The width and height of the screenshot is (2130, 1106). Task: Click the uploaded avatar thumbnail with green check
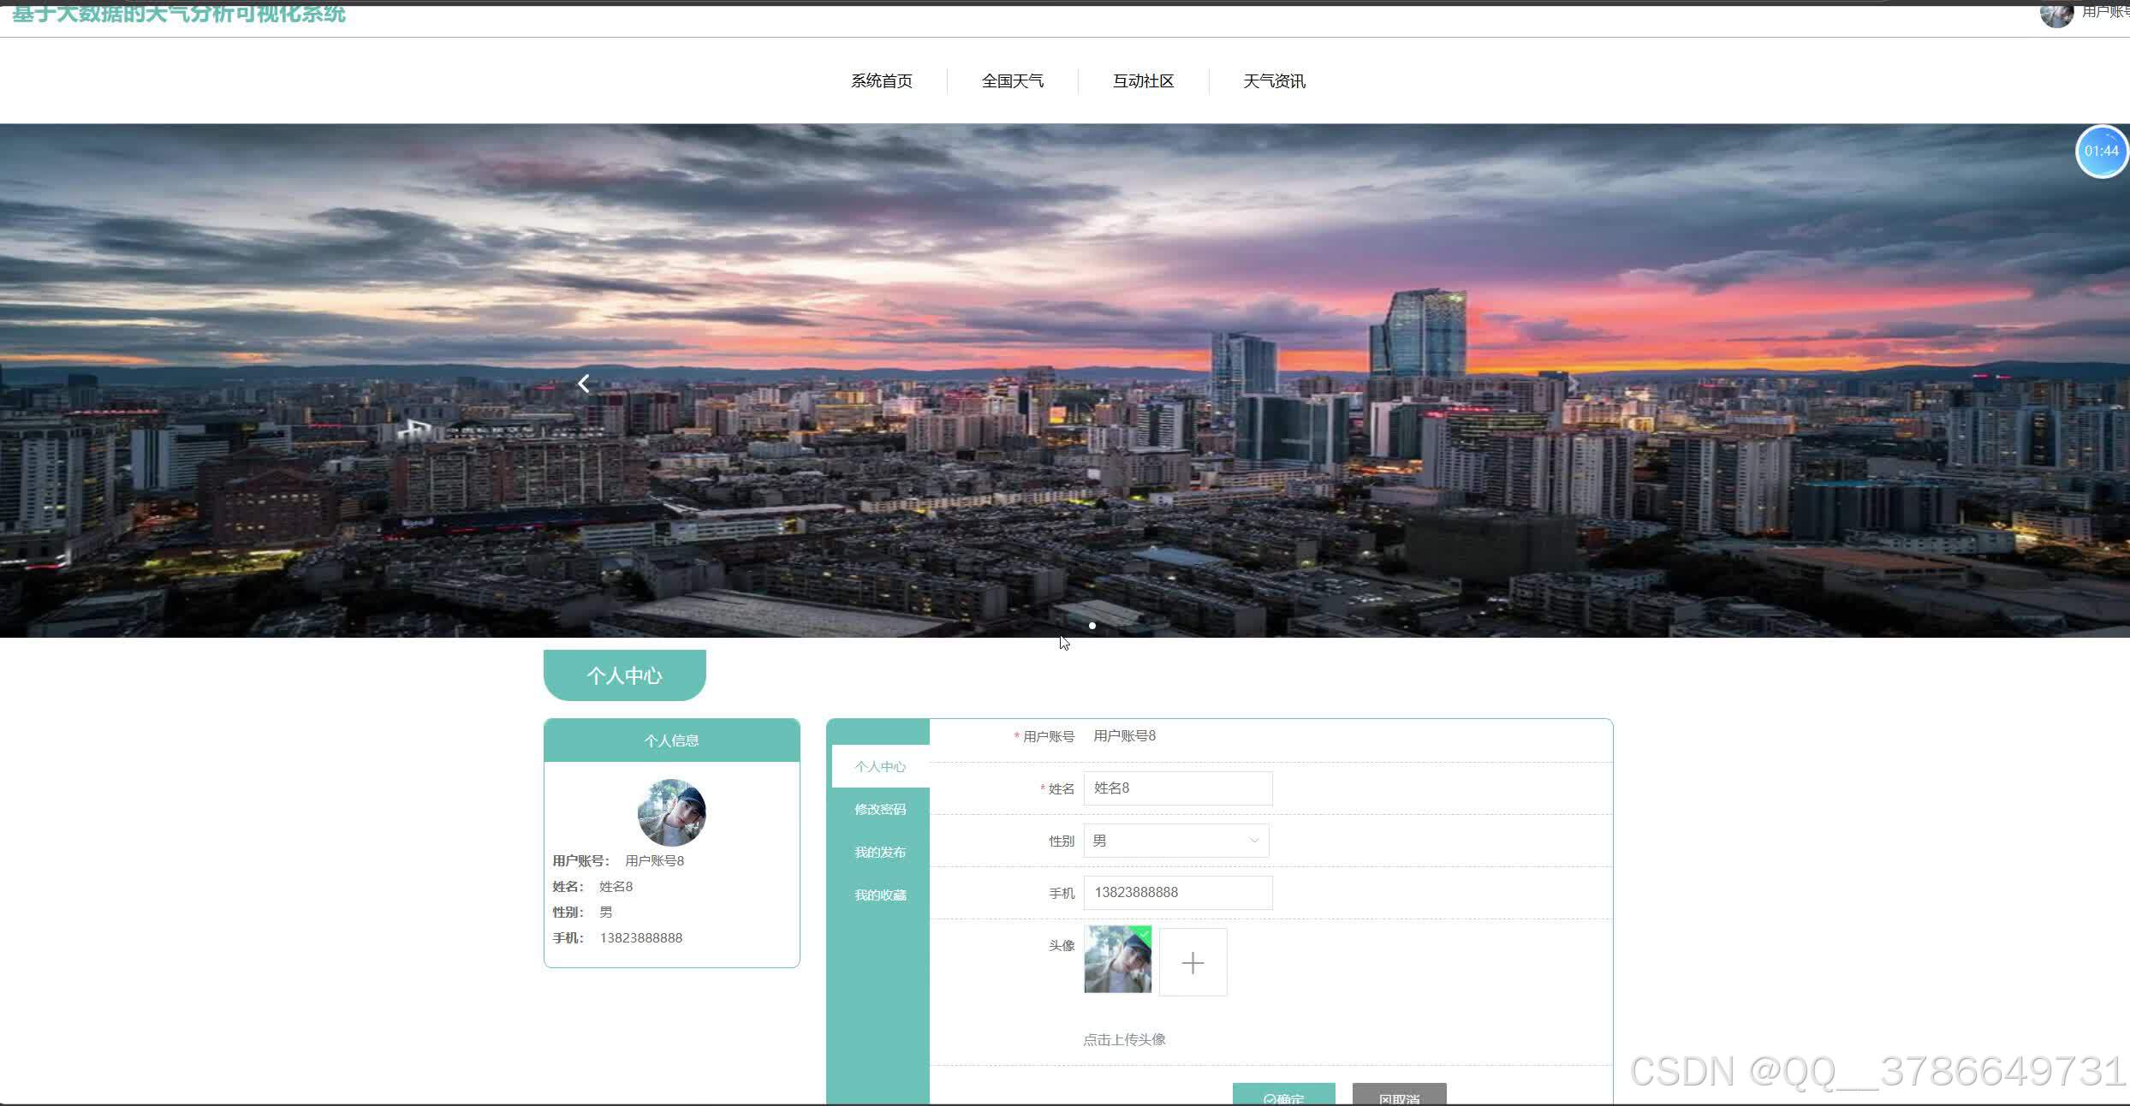tap(1118, 960)
